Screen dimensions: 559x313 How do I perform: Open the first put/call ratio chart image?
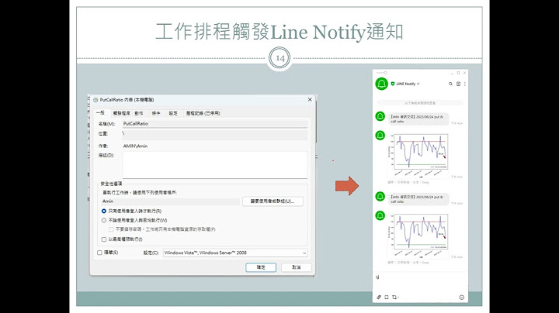(x=419, y=155)
